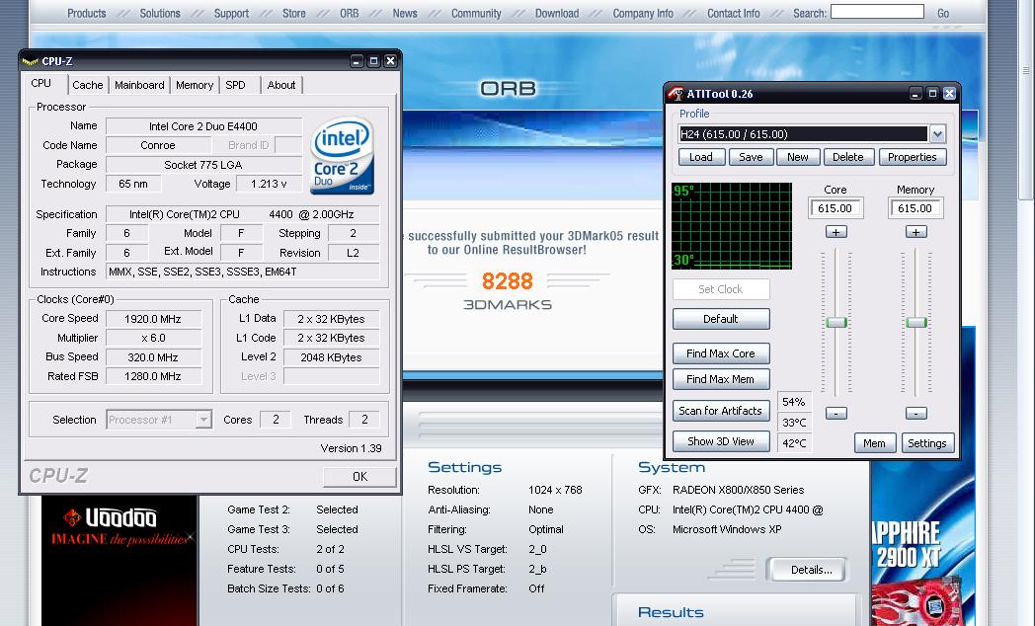Click the Delete profile button

pyautogui.click(x=847, y=157)
